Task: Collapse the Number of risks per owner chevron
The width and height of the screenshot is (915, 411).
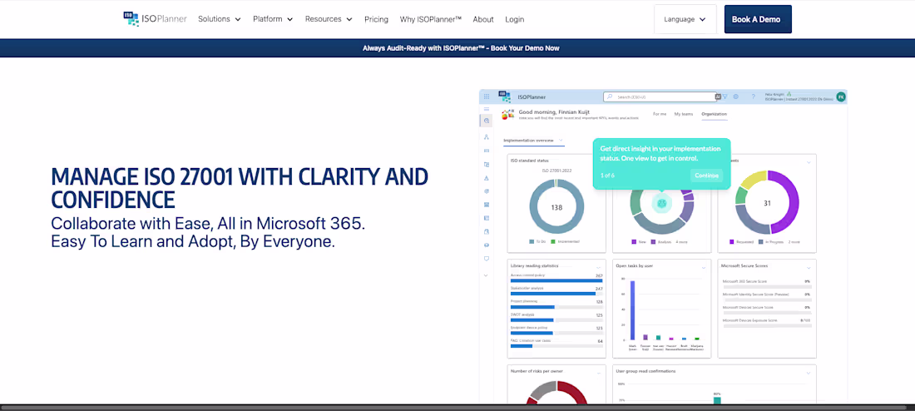Action: pos(598,373)
